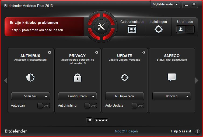This screenshot has width=203, height=137.
Task: Show modules grid overview icon
Action: pyautogui.click(x=89, y=120)
